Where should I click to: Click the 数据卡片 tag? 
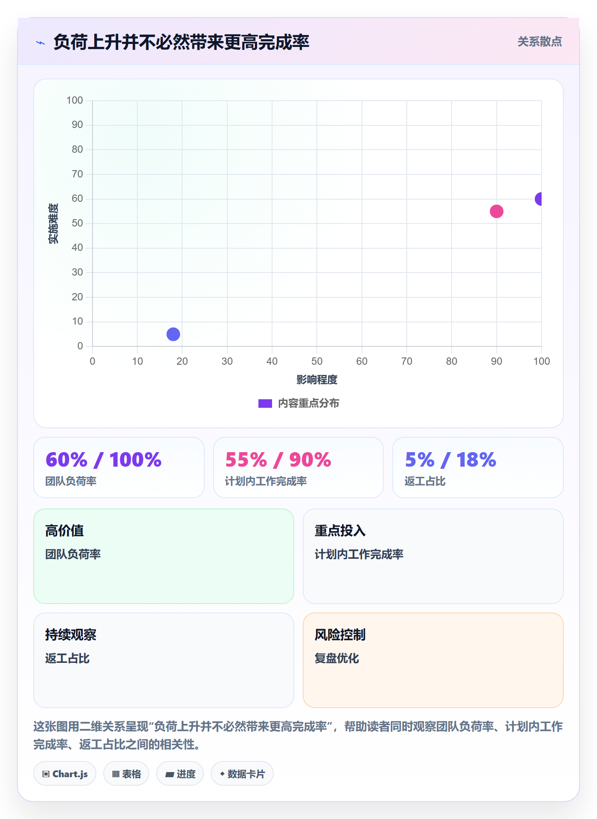242,774
